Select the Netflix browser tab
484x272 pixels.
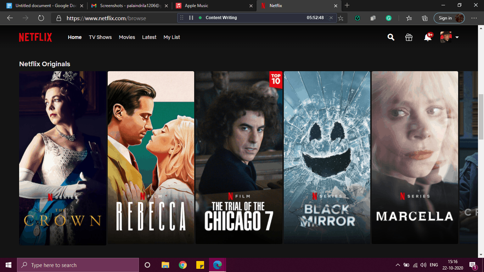pos(299,6)
